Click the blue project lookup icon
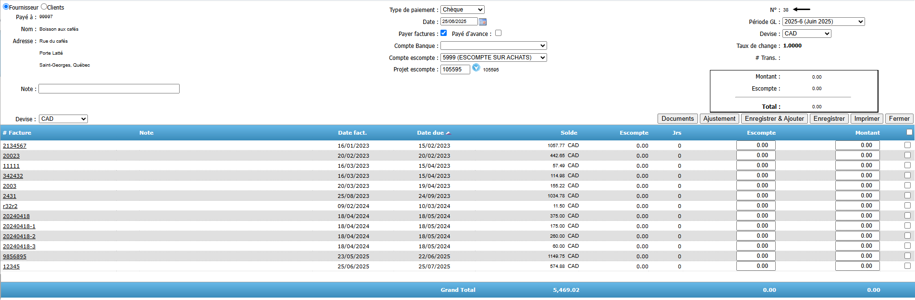The height and width of the screenshot is (300, 915). point(476,68)
